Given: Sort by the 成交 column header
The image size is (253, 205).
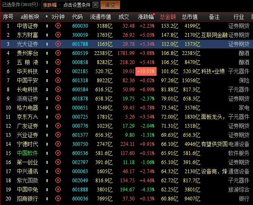Looking at the screenshot, I should coord(124,17).
